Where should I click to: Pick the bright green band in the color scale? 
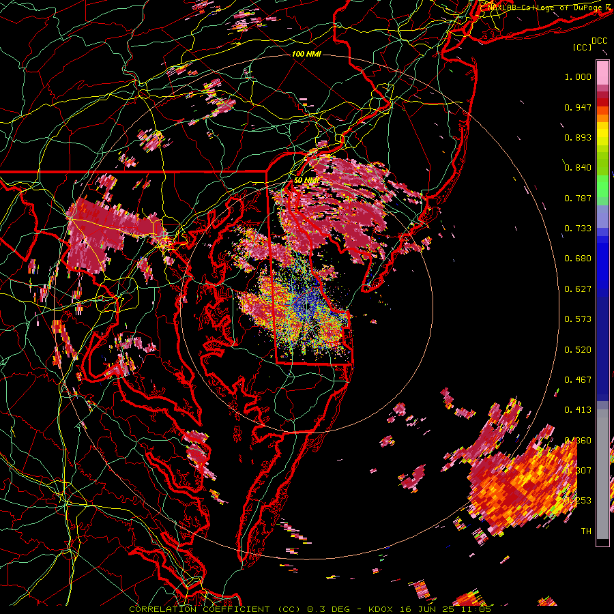coord(602,186)
